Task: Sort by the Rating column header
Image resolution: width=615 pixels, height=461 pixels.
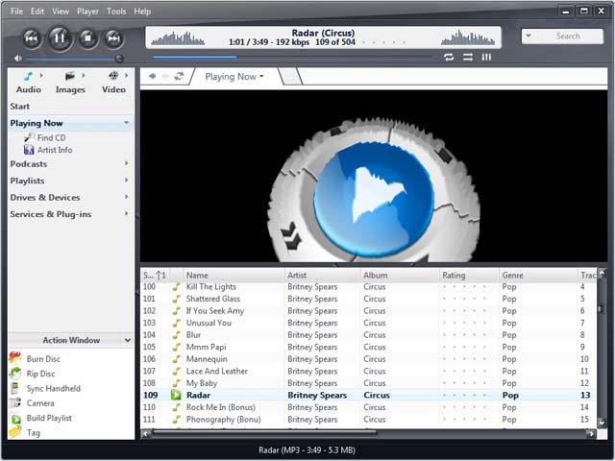Action: (x=469, y=276)
